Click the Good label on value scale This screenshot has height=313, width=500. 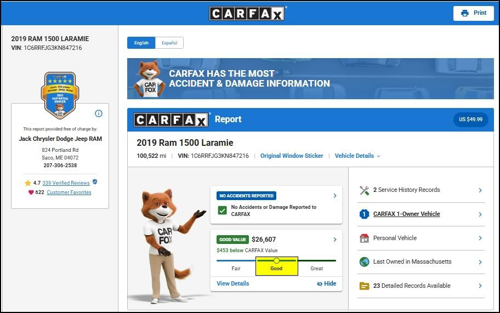pos(276,269)
